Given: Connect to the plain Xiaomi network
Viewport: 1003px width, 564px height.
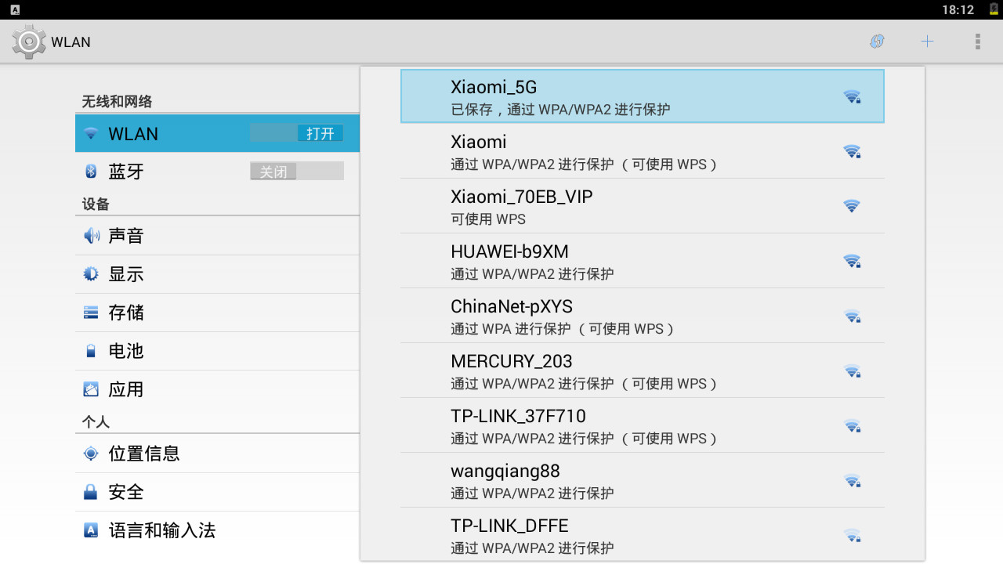Looking at the screenshot, I should point(643,151).
